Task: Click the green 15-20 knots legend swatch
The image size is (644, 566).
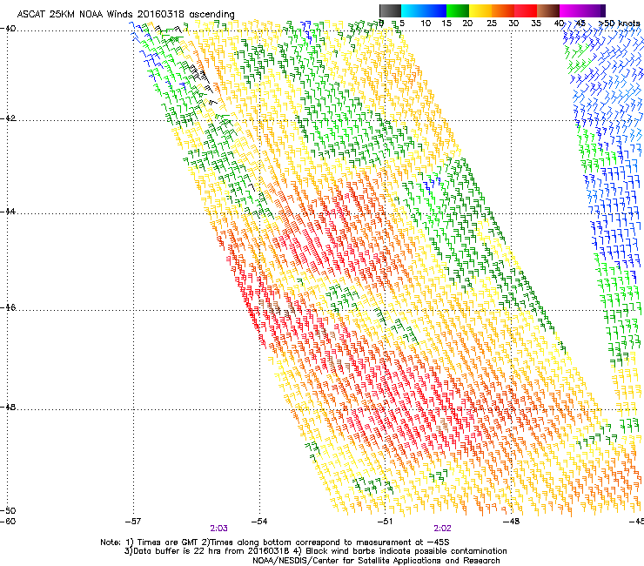Action: (x=458, y=10)
